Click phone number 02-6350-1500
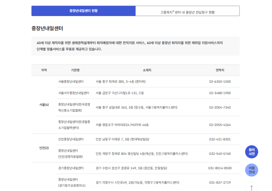Image resolution: width=272 pixels, height=191 pixels. tap(220, 82)
